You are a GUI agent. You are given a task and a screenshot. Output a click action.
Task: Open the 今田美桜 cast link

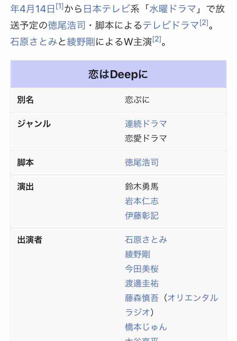(x=142, y=269)
